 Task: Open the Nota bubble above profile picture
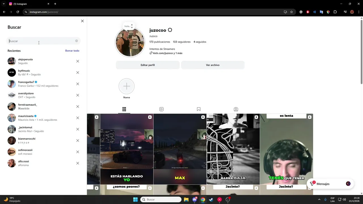click(128, 26)
